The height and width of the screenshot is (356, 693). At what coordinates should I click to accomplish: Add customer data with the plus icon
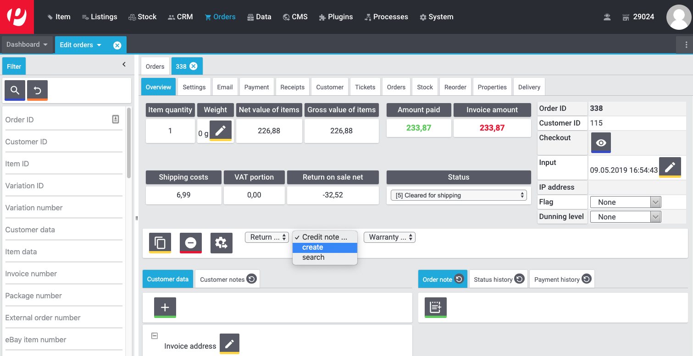click(165, 307)
